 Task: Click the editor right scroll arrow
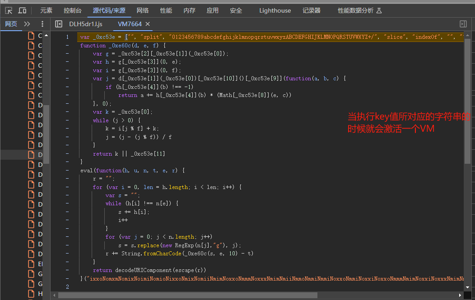point(460,295)
